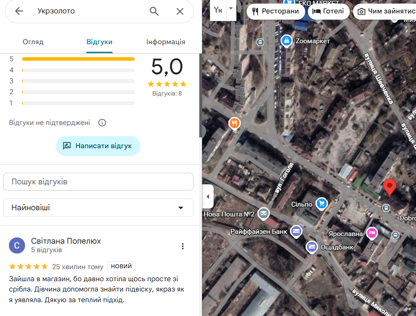This screenshot has height=316, width=416.
Task: Click the Чим зайнятися filter chip
Action: click(x=385, y=12)
